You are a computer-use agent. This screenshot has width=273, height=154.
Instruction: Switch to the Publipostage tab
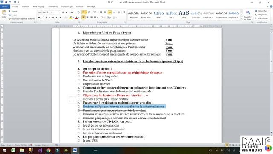tap(67, 6)
